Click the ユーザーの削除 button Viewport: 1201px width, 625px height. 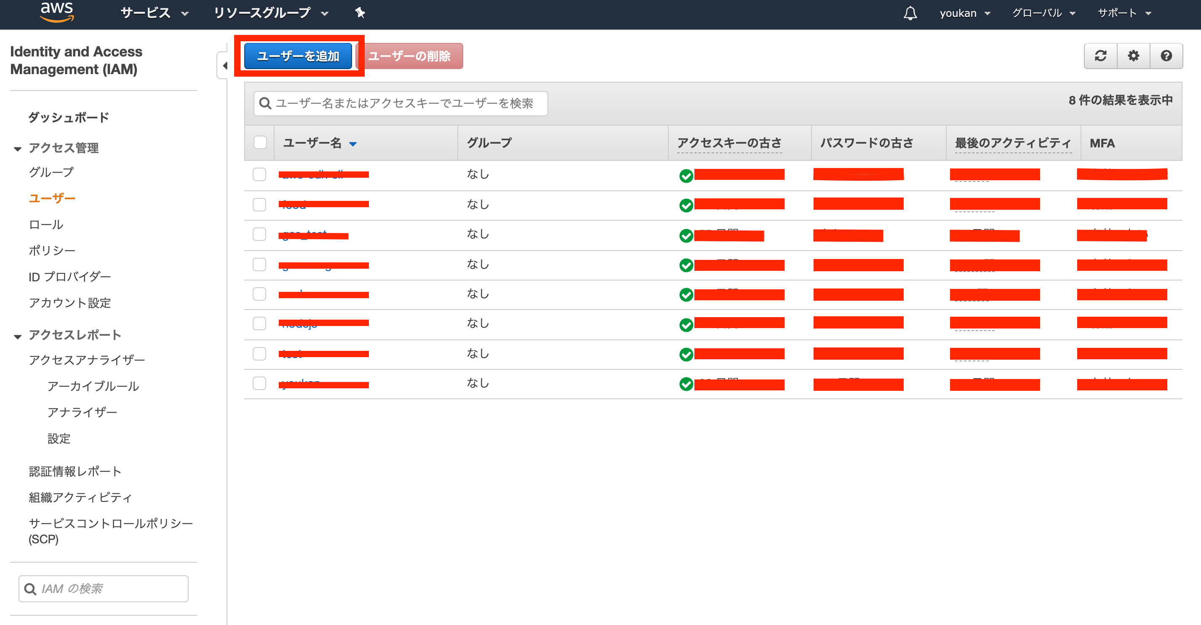click(409, 56)
